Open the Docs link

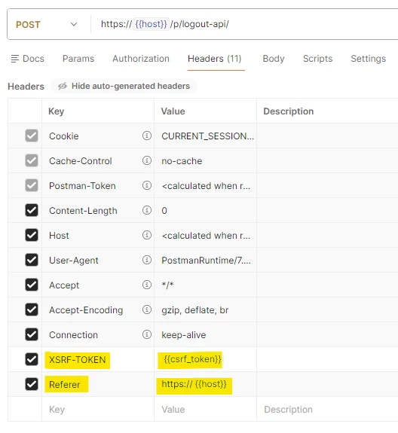[27, 59]
